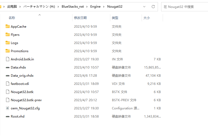Sort by 名称 column header
Viewport: 208px width, 136px height.
click(x=12, y=18)
